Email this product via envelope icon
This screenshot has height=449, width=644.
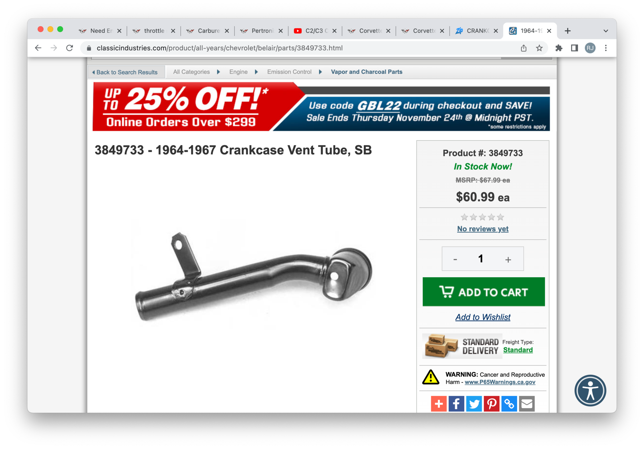click(x=527, y=403)
